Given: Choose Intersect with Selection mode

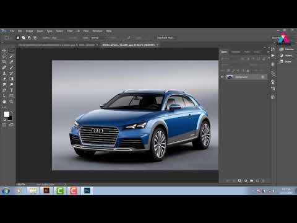Looking at the screenshot, I should tap(35, 38).
